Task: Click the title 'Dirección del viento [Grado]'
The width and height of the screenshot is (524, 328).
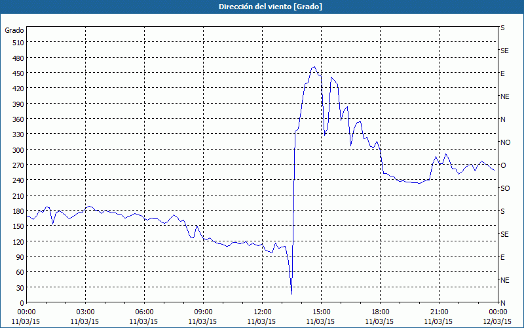Action: coord(271,7)
